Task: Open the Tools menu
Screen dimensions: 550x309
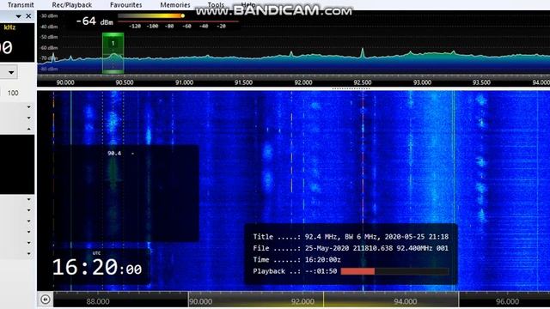Action: click(216, 5)
